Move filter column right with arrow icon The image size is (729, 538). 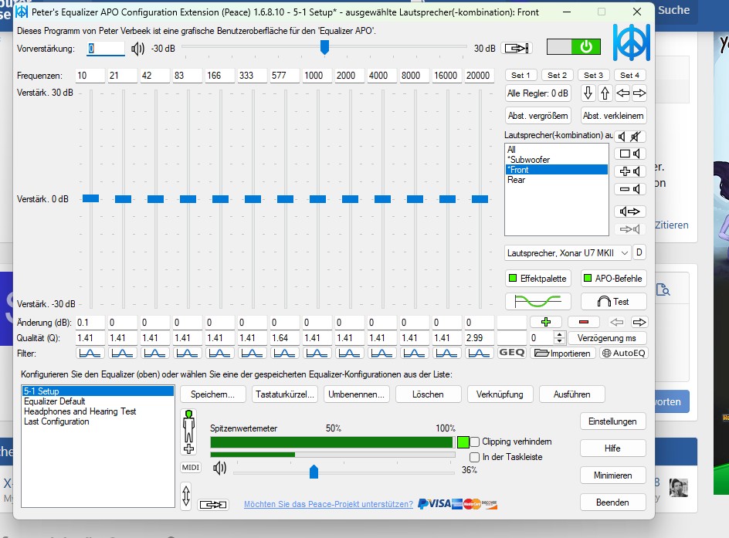tap(639, 322)
